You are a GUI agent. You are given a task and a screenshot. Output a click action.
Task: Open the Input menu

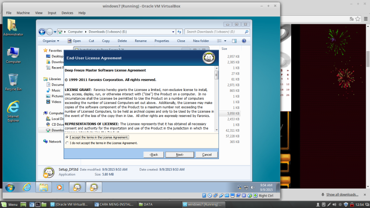click(x=52, y=13)
